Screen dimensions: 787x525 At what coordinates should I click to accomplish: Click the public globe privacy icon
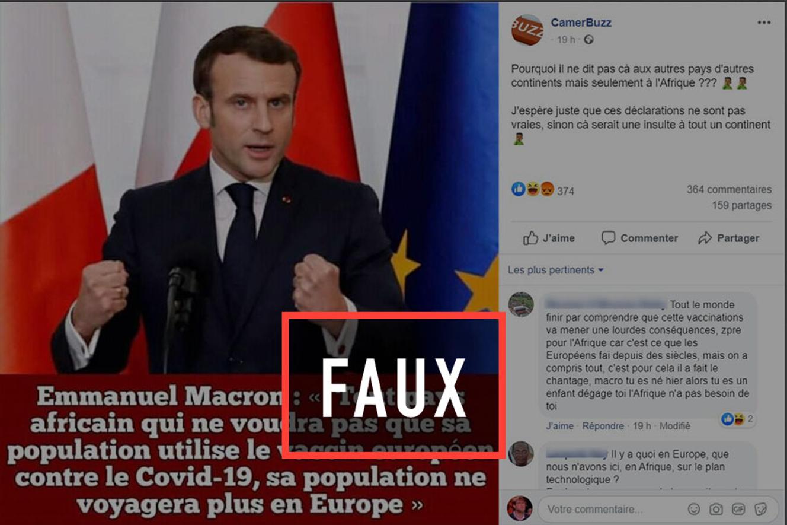[588, 40]
